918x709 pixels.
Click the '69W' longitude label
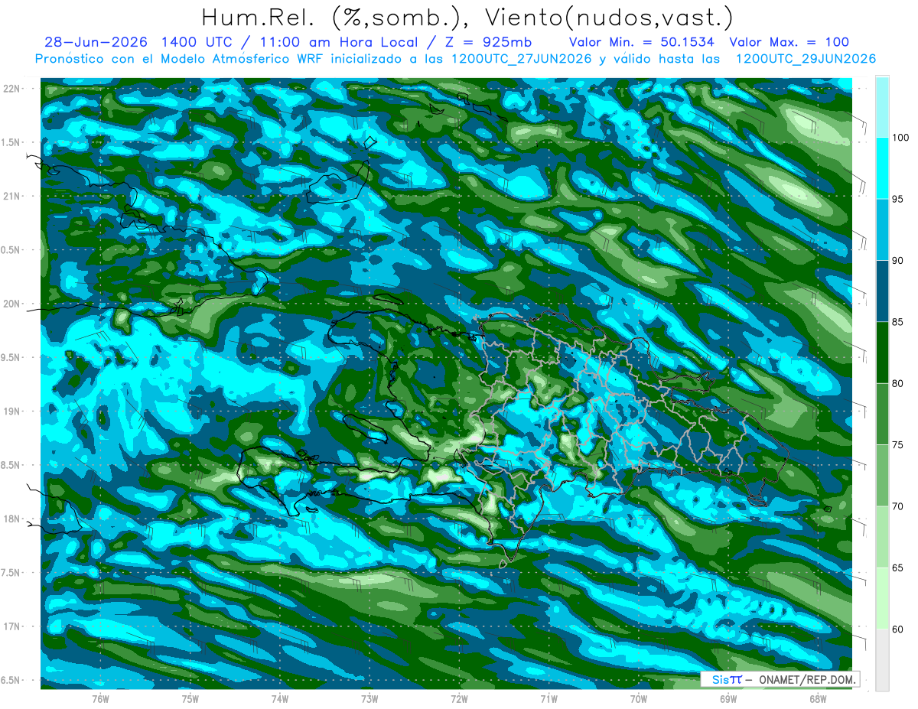tap(728, 699)
